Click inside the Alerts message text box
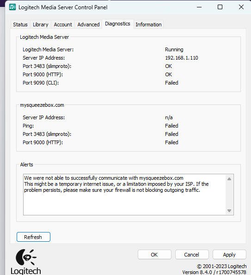Viewport: 251px width, 275px height. [124, 195]
